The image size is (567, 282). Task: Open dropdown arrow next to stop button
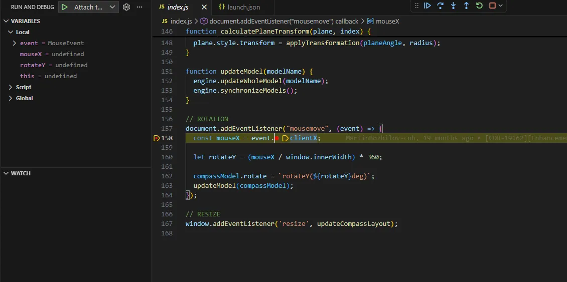click(500, 6)
